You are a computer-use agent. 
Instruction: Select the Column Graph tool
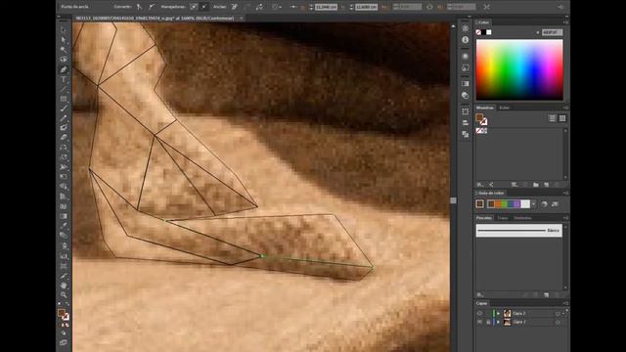(x=64, y=255)
